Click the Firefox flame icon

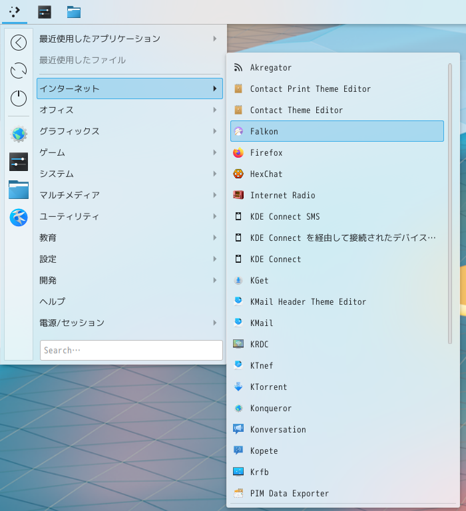tap(238, 152)
